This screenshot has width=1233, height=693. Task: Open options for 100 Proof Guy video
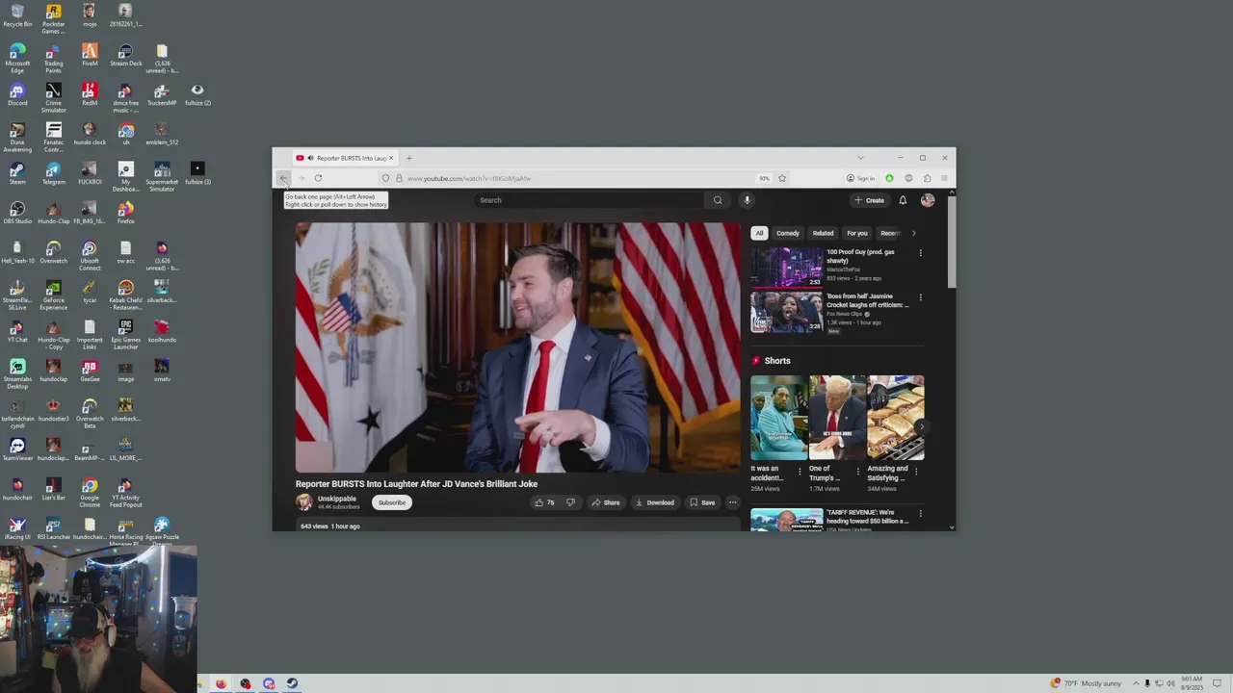coord(920,253)
